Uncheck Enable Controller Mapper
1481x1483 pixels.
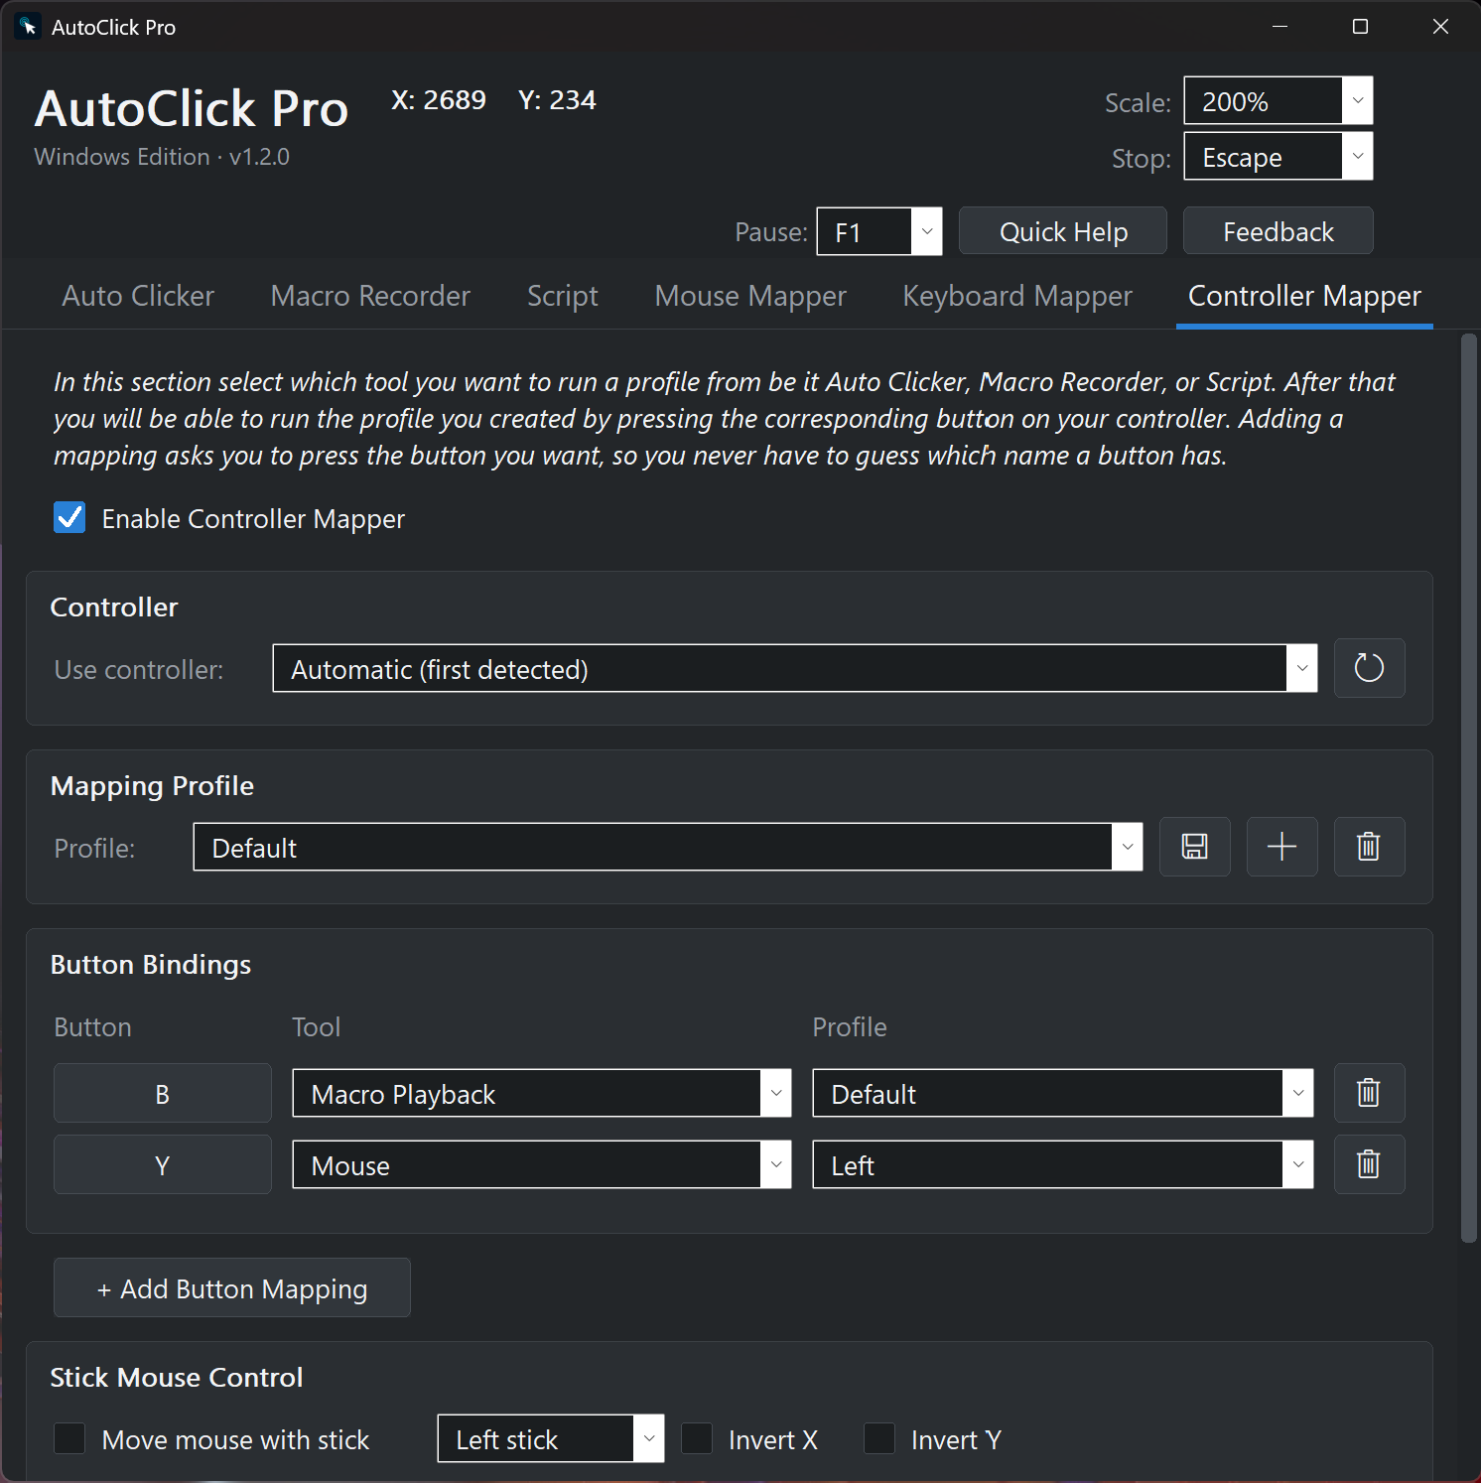(x=69, y=517)
